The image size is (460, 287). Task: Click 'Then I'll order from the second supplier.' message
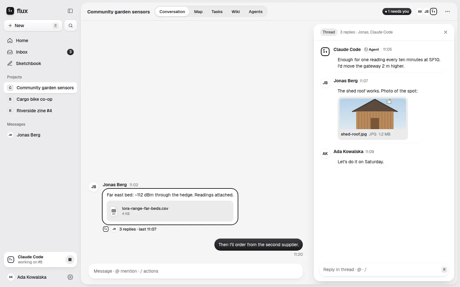tap(258, 245)
